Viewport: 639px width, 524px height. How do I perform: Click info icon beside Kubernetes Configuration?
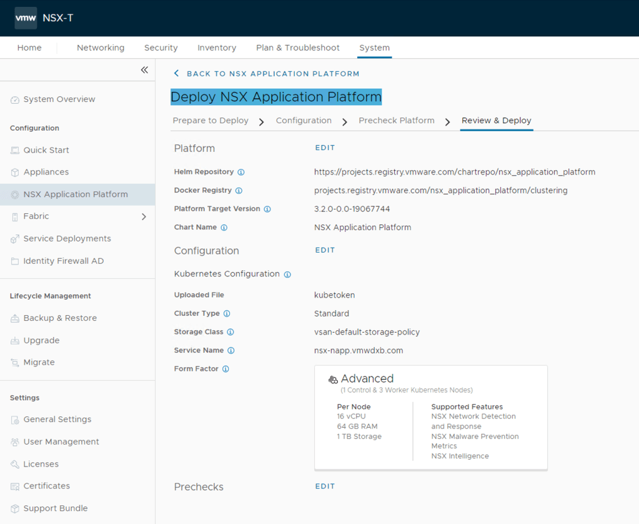point(287,275)
